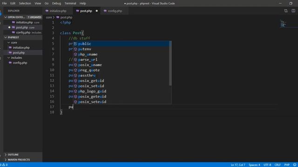The width and height of the screenshot is (298, 167).
Task: Change file encoding via 'UTF-8'
Action: [x=267, y=165]
